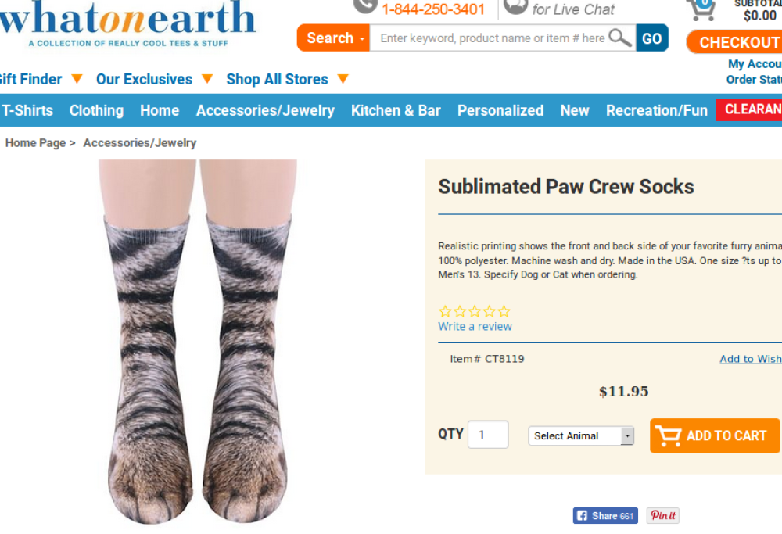This screenshot has width=782, height=534.
Task: Expand the Search category dropdown
Action: [x=333, y=38]
